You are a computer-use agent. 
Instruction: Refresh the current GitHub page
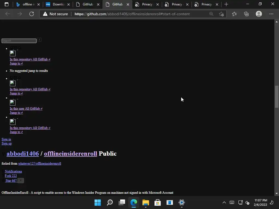pos(32,14)
